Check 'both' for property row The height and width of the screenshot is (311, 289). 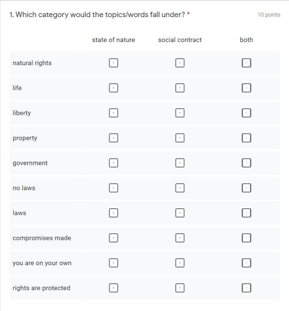point(246,138)
